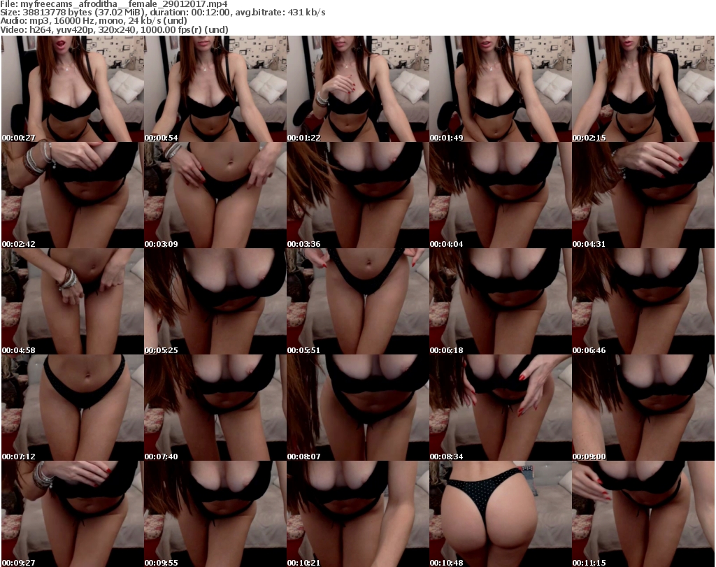Viewport: 716px width, 567px height.
Task: Click the thumbnail timestamped 00:00:27
Action: click(72, 89)
